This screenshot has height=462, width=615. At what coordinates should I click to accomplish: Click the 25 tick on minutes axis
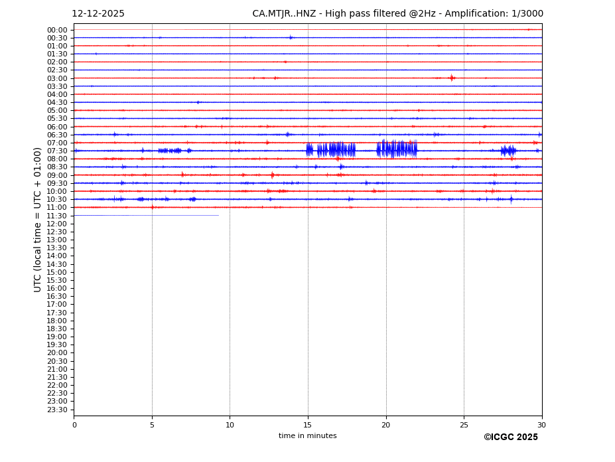[x=464, y=425]
